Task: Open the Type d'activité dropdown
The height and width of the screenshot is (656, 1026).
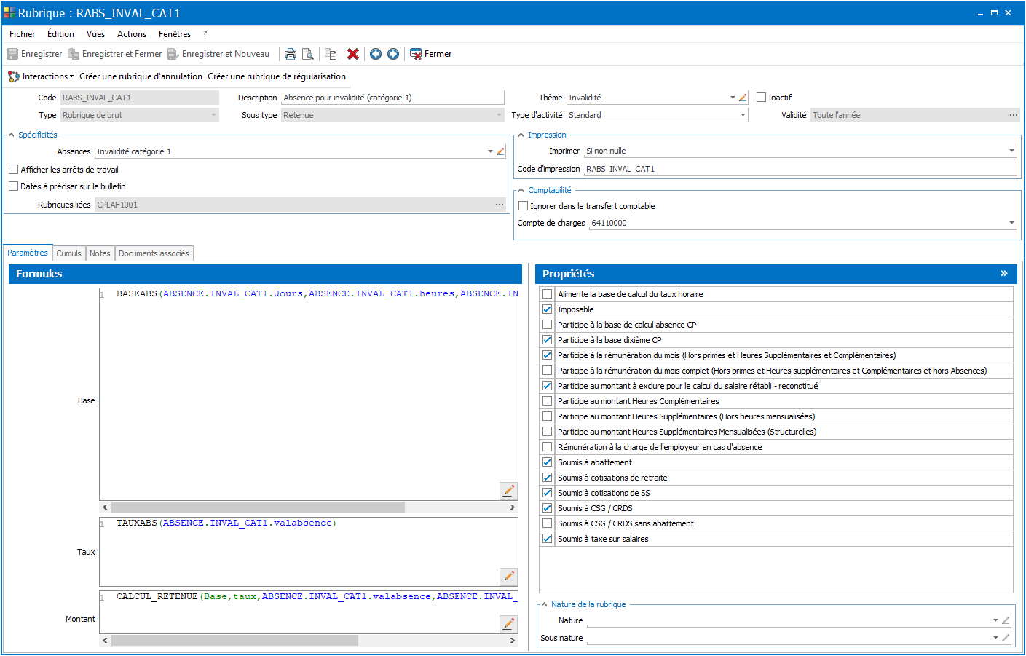Action: (743, 115)
